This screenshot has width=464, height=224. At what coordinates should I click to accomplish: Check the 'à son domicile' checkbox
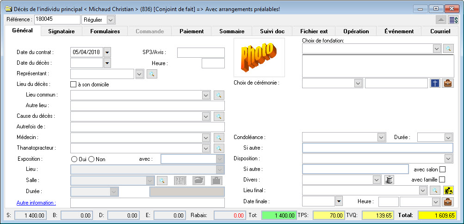[73, 85]
